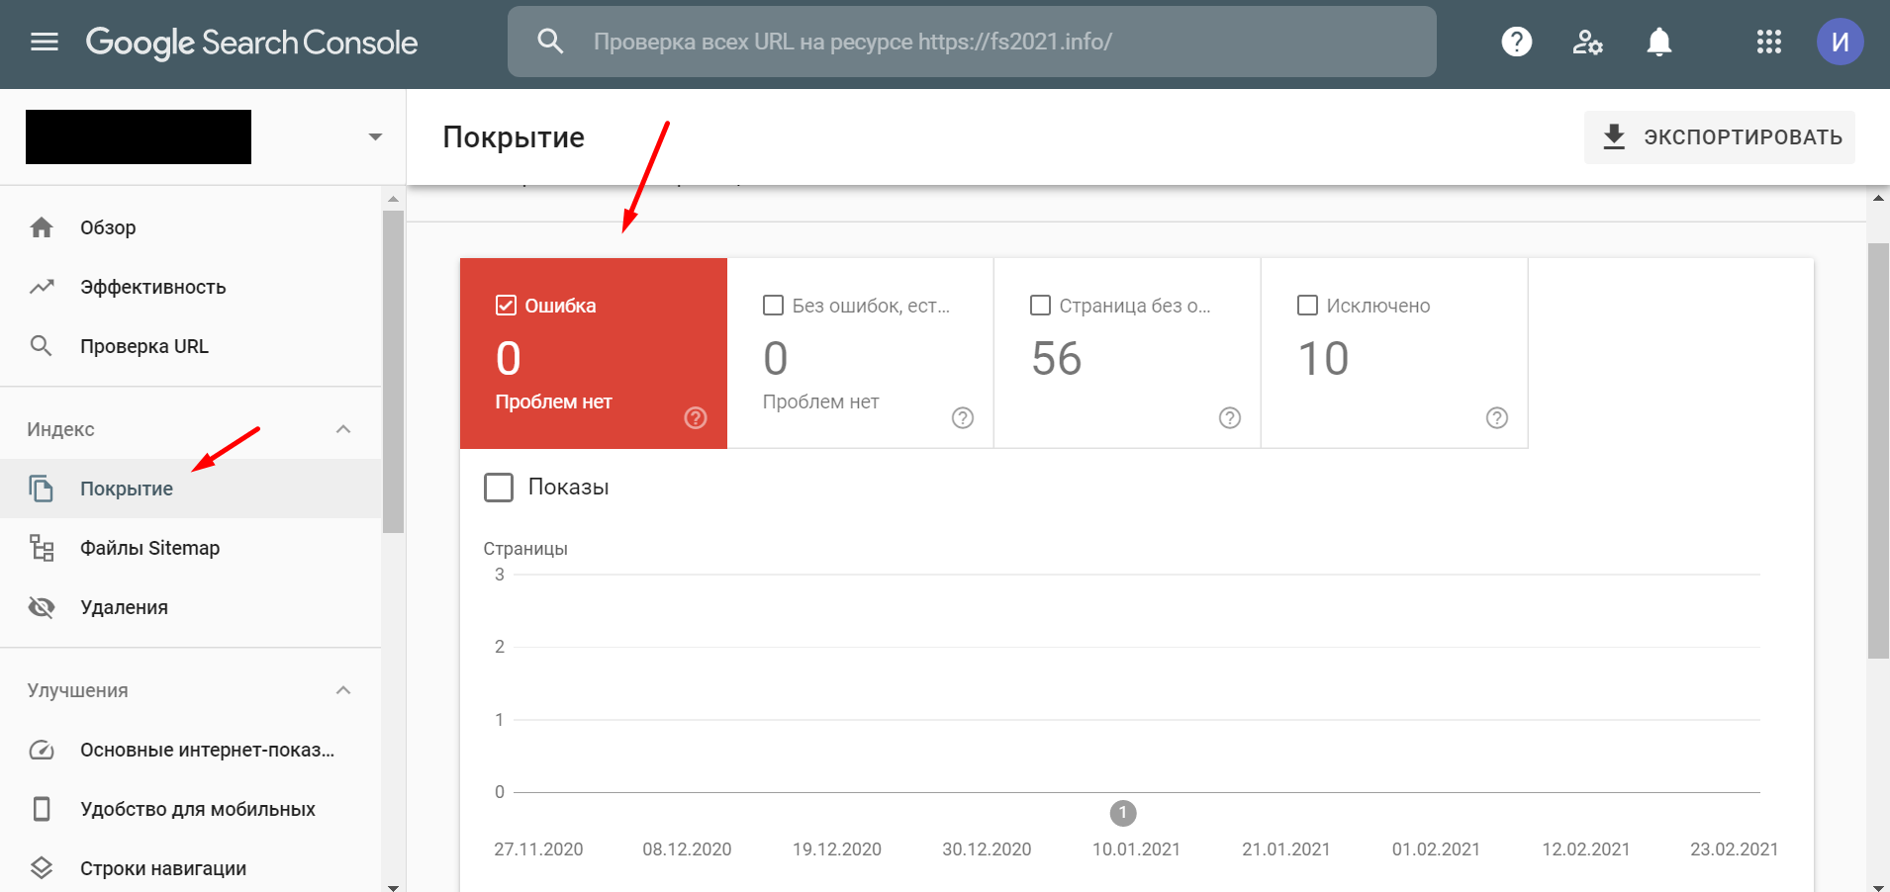Toggle the Показы checkbox above chart
Screen dimensions: 1890x892
pyautogui.click(x=499, y=487)
